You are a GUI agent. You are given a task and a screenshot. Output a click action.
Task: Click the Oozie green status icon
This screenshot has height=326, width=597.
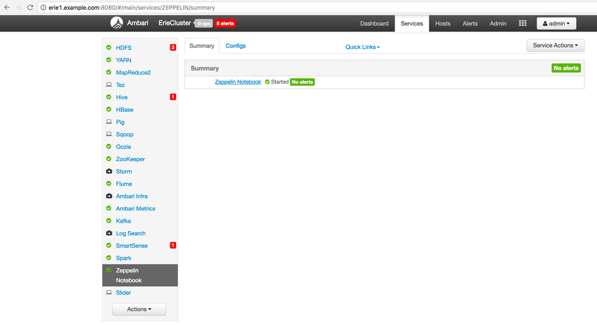109,146
